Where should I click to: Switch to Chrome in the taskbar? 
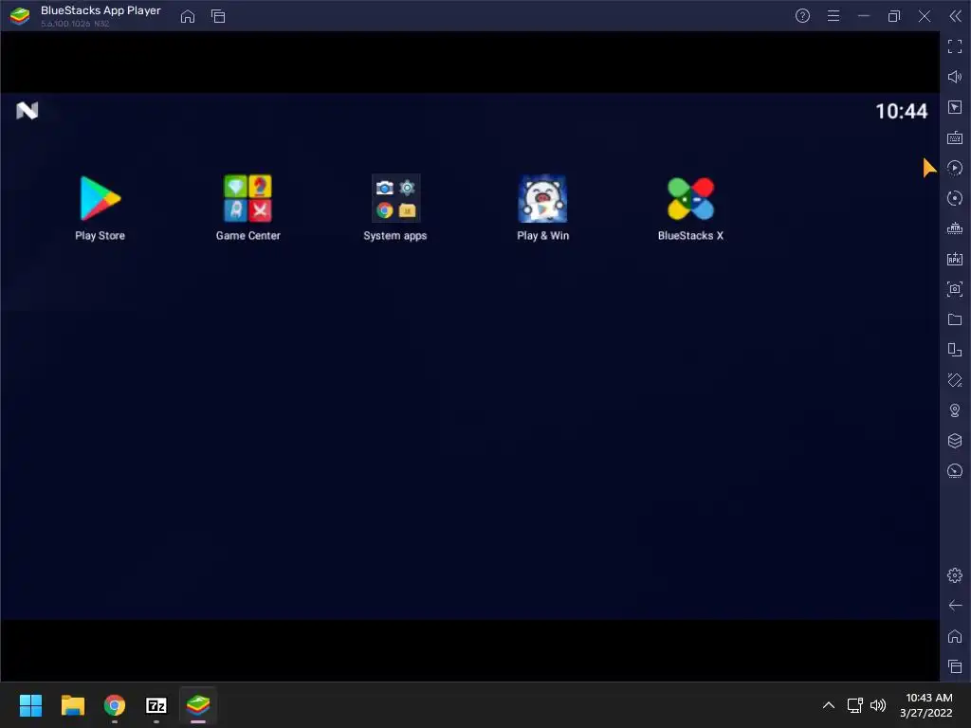tap(115, 705)
